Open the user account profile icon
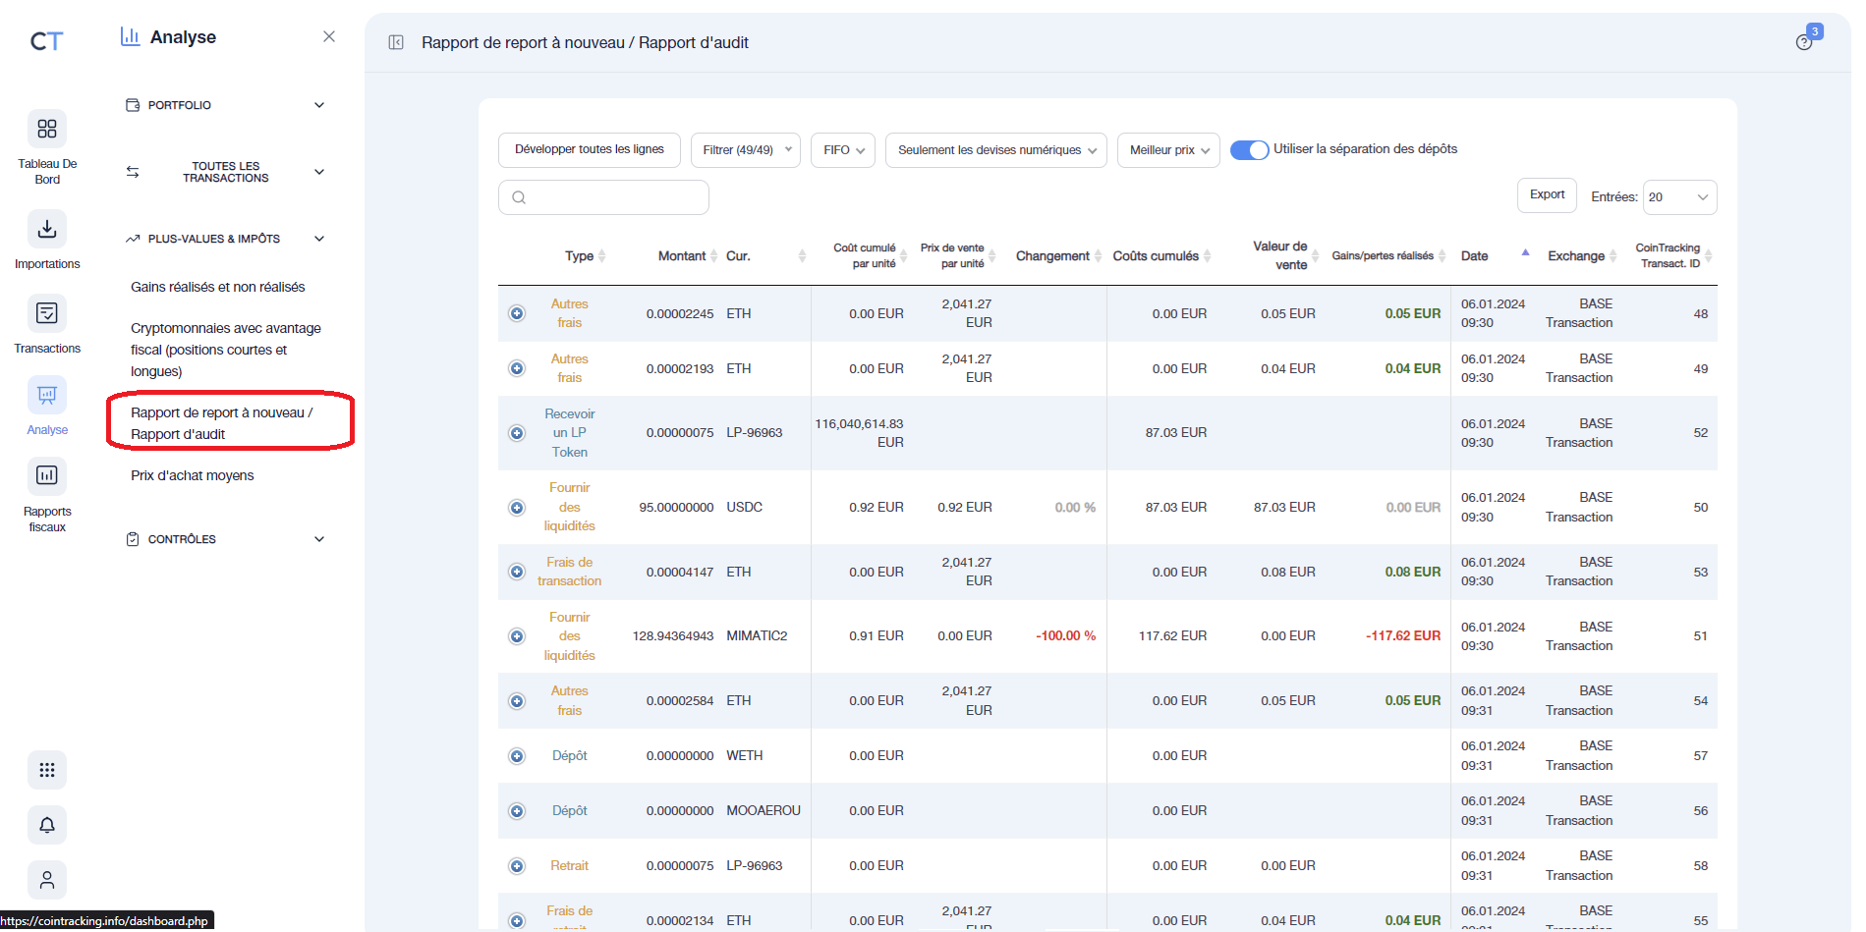The width and height of the screenshot is (1866, 932). [x=47, y=880]
